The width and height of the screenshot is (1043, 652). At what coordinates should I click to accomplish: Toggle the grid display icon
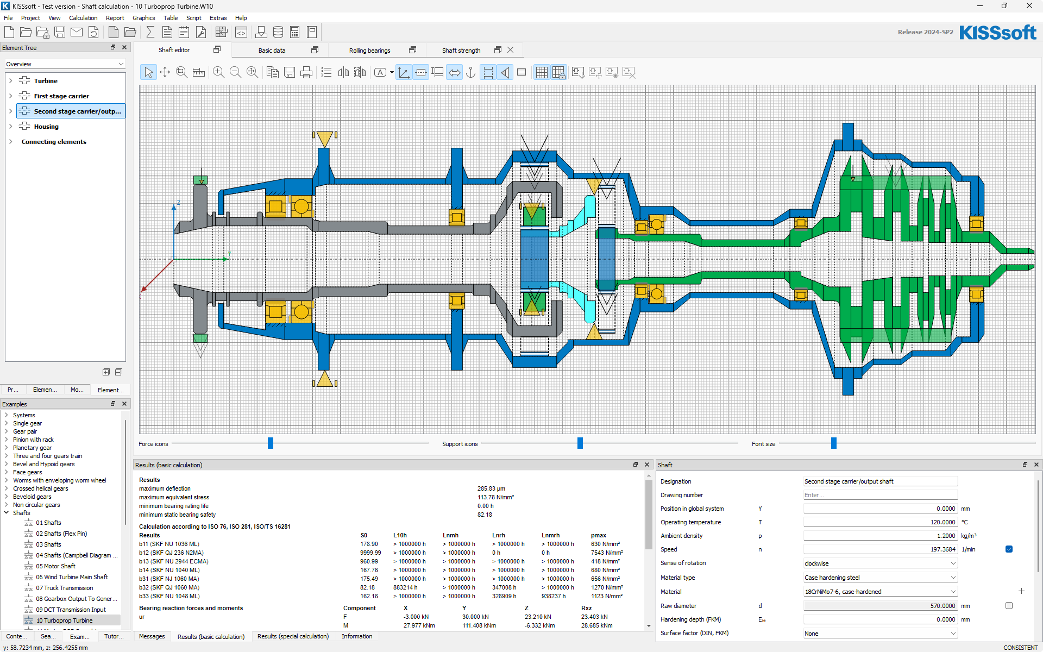pyautogui.click(x=541, y=72)
